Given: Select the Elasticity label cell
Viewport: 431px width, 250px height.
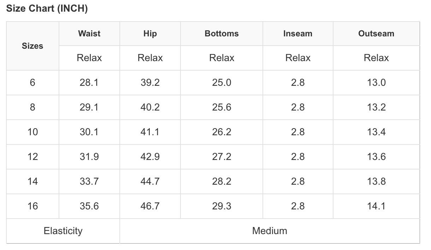Looking at the screenshot, I should point(63,231).
